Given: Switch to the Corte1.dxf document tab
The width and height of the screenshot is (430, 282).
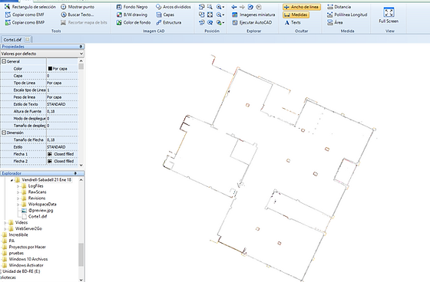Looking at the screenshot, I should click(x=12, y=40).
